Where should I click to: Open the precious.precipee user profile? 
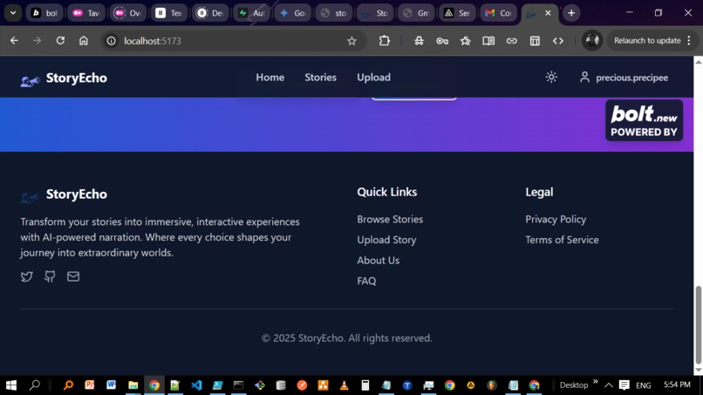point(624,78)
